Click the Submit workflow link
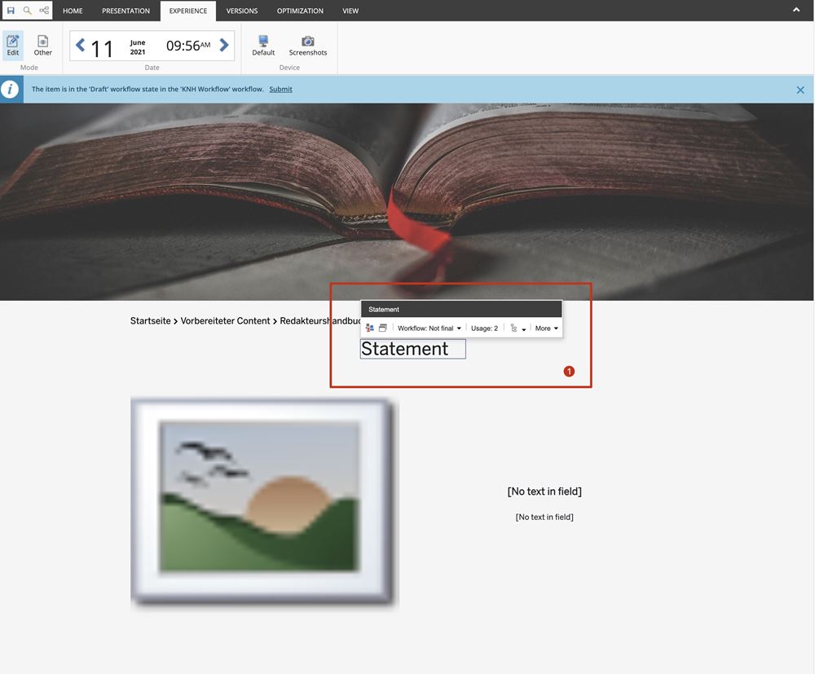This screenshot has width=815, height=674. [280, 89]
